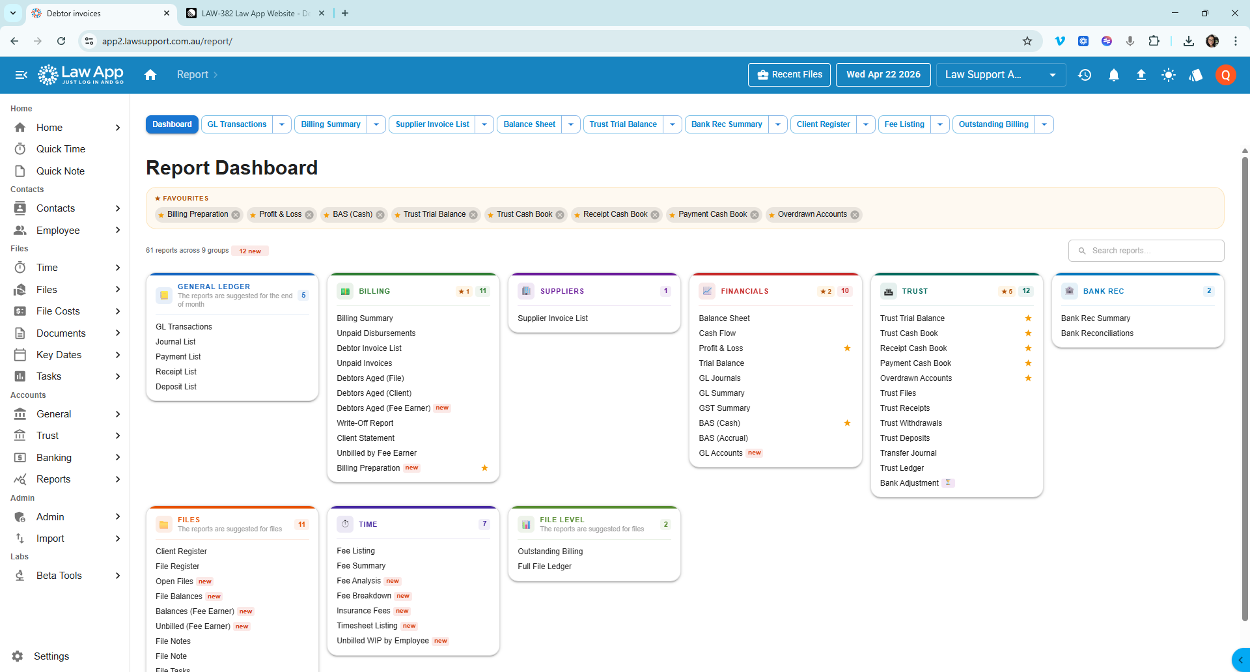The image size is (1250, 672).
Task: Click the General Ledger group icon
Action: pyautogui.click(x=164, y=296)
